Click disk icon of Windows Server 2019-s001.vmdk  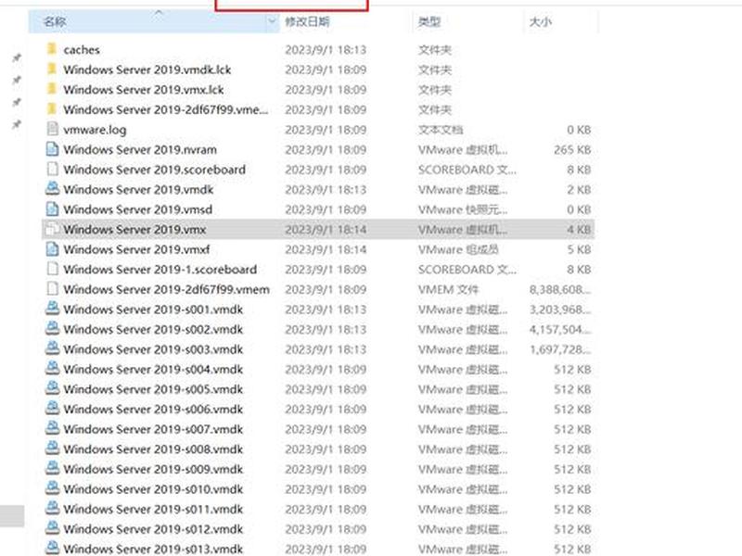[53, 309]
